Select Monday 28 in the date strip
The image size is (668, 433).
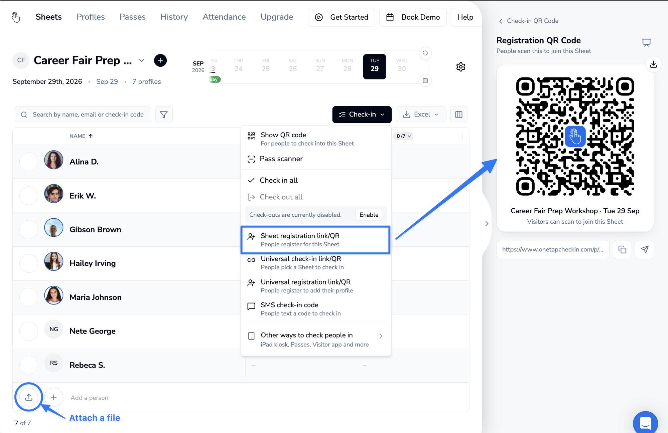348,65
